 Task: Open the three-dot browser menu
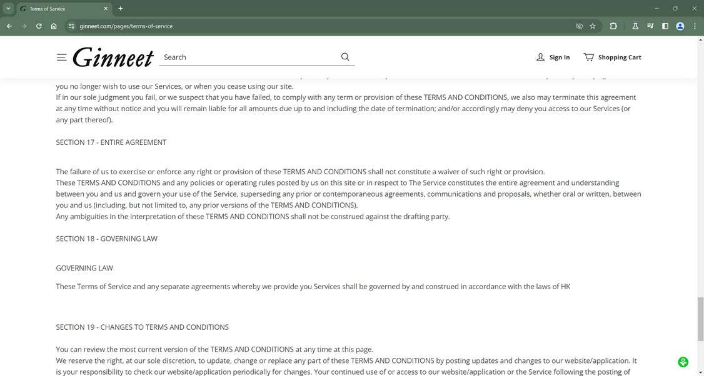694,26
